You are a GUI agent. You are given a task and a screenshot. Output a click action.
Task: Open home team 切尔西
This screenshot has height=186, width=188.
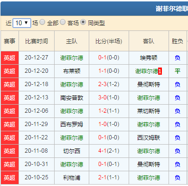click(x=72, y=151)
